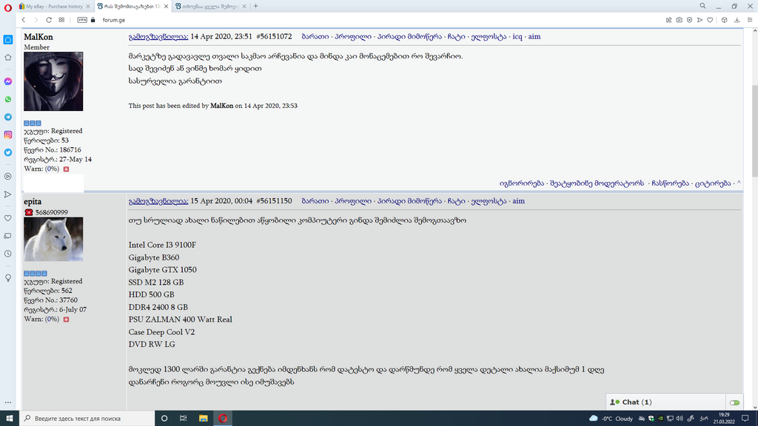Click ციტირება to quote MalKon's post
This screenshot has width=758, height=426.
(x=713, y=183)
